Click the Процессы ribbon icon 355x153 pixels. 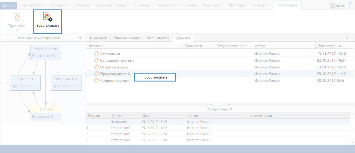(x=17, y=18)
